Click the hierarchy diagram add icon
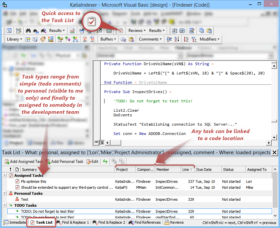Image resolution: width=280 pixels, height=228 pixels. pos(75,39)
